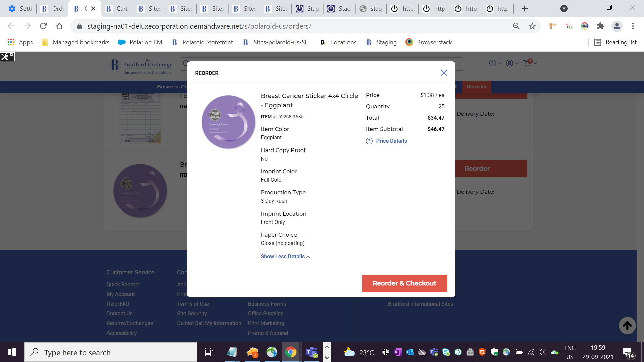This screenshot has height=362, width=644.
Task: Bookmark this page with star icon
Action: [x=532, y=26]
